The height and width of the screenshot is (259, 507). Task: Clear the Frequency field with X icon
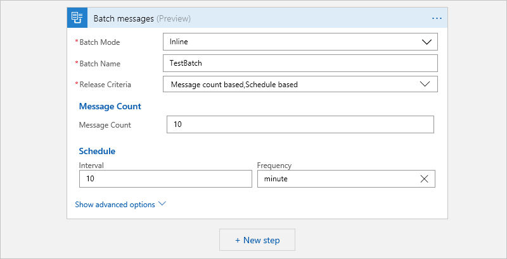click(425, 179)
